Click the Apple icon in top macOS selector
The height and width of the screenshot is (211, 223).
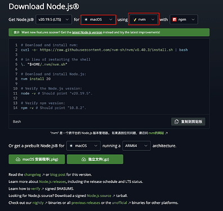click(x=86, y=19)
